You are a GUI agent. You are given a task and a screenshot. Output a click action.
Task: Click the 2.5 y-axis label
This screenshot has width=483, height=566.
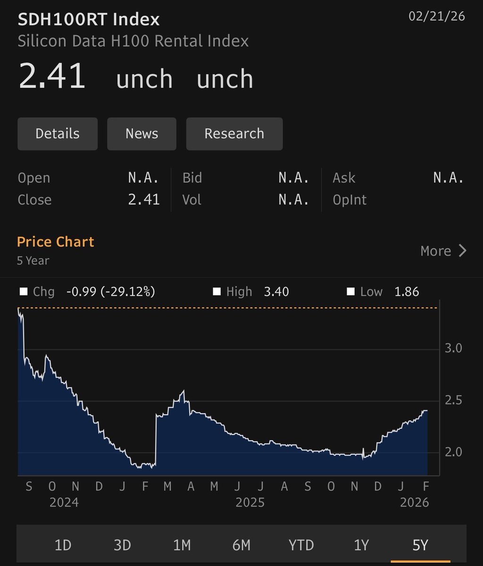point(452,400)
